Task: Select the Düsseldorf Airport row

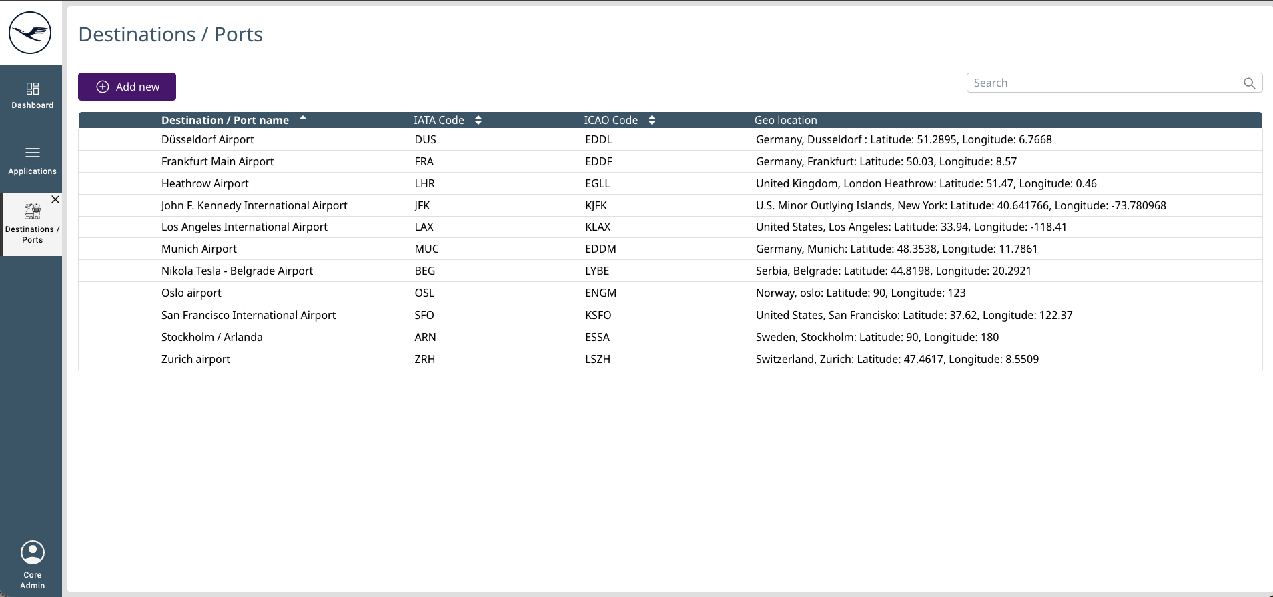Action: pyautogui.click(x=207, y=139)
